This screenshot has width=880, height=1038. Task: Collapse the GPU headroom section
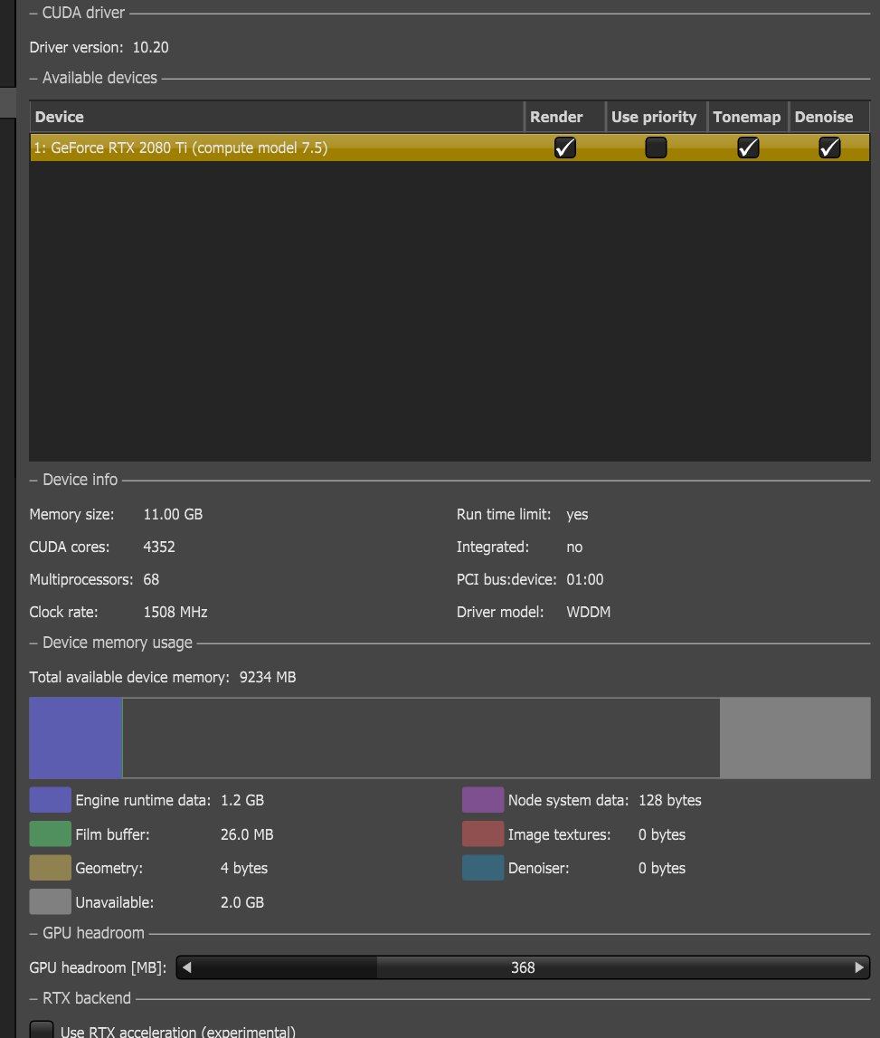tap(33, 933)
